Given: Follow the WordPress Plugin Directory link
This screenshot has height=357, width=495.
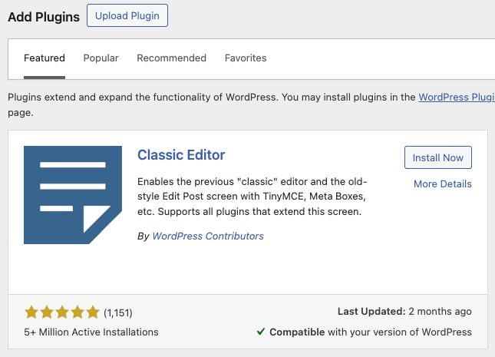Looking at the screenshot, I should (457, 97).
